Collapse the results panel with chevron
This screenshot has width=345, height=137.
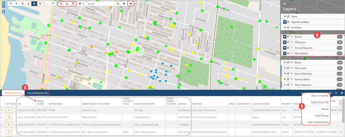click(336, 93)
